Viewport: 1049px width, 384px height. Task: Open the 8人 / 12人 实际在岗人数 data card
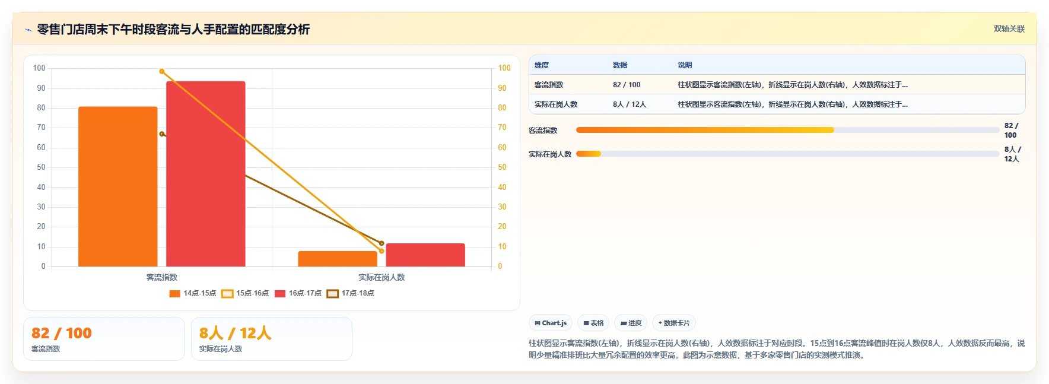click(272, 339)
